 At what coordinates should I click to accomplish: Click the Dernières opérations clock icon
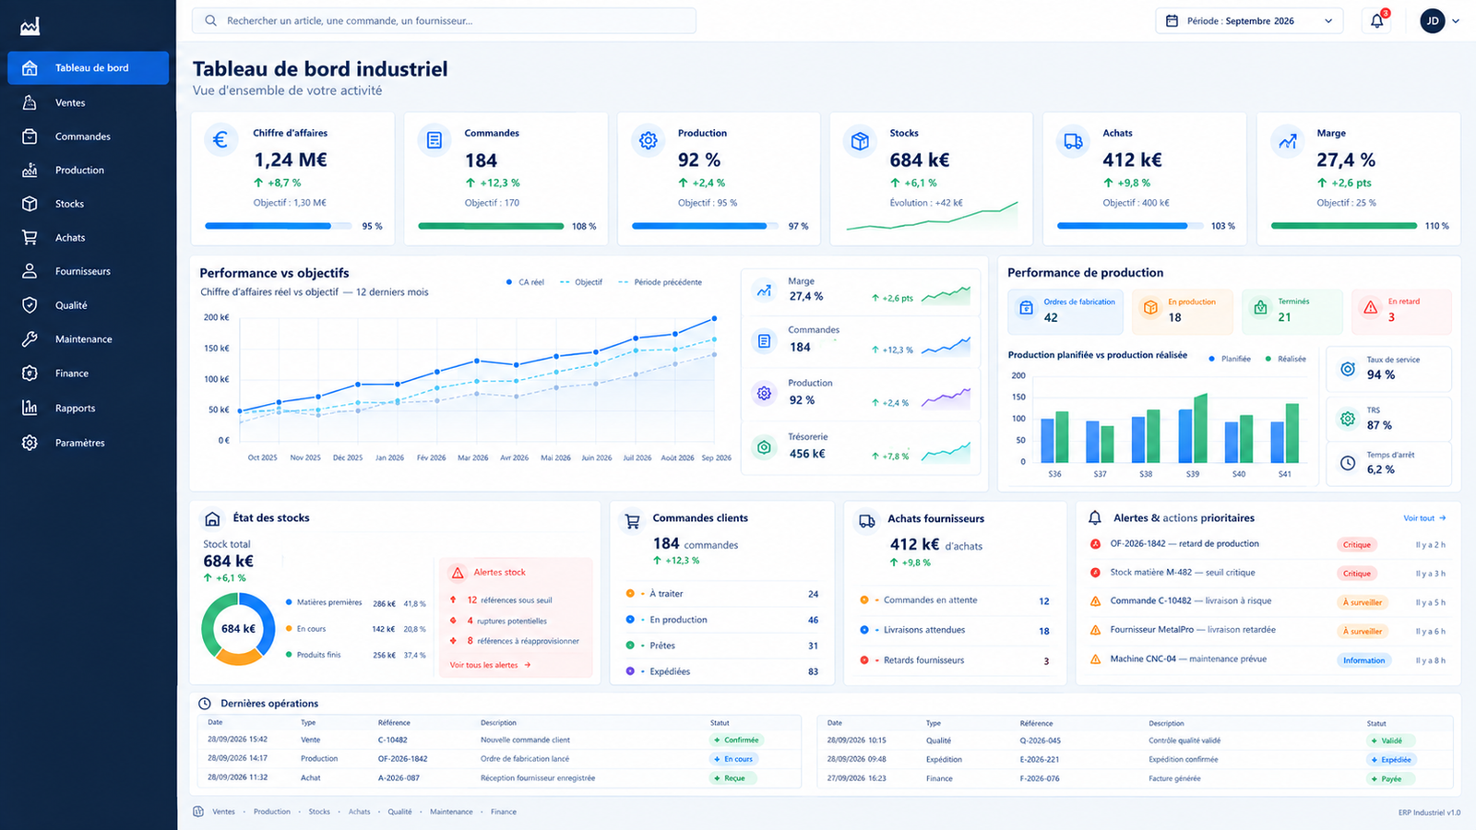click(x=205, y=704)
